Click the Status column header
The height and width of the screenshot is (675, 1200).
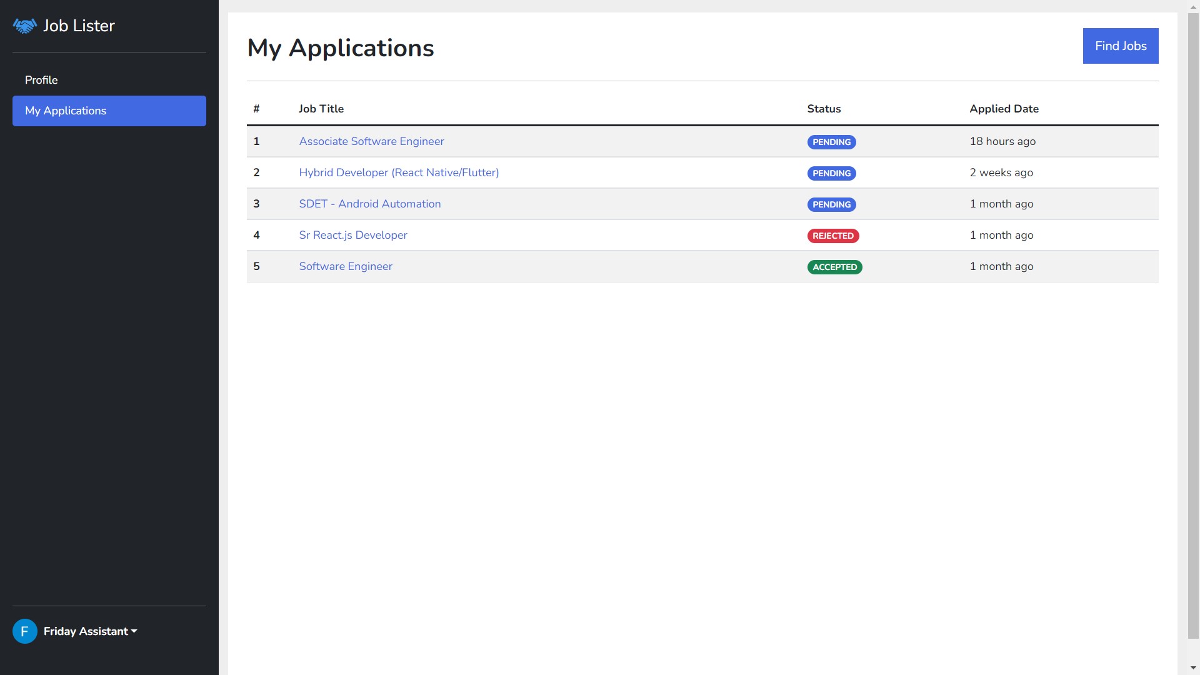coord(824,109)
